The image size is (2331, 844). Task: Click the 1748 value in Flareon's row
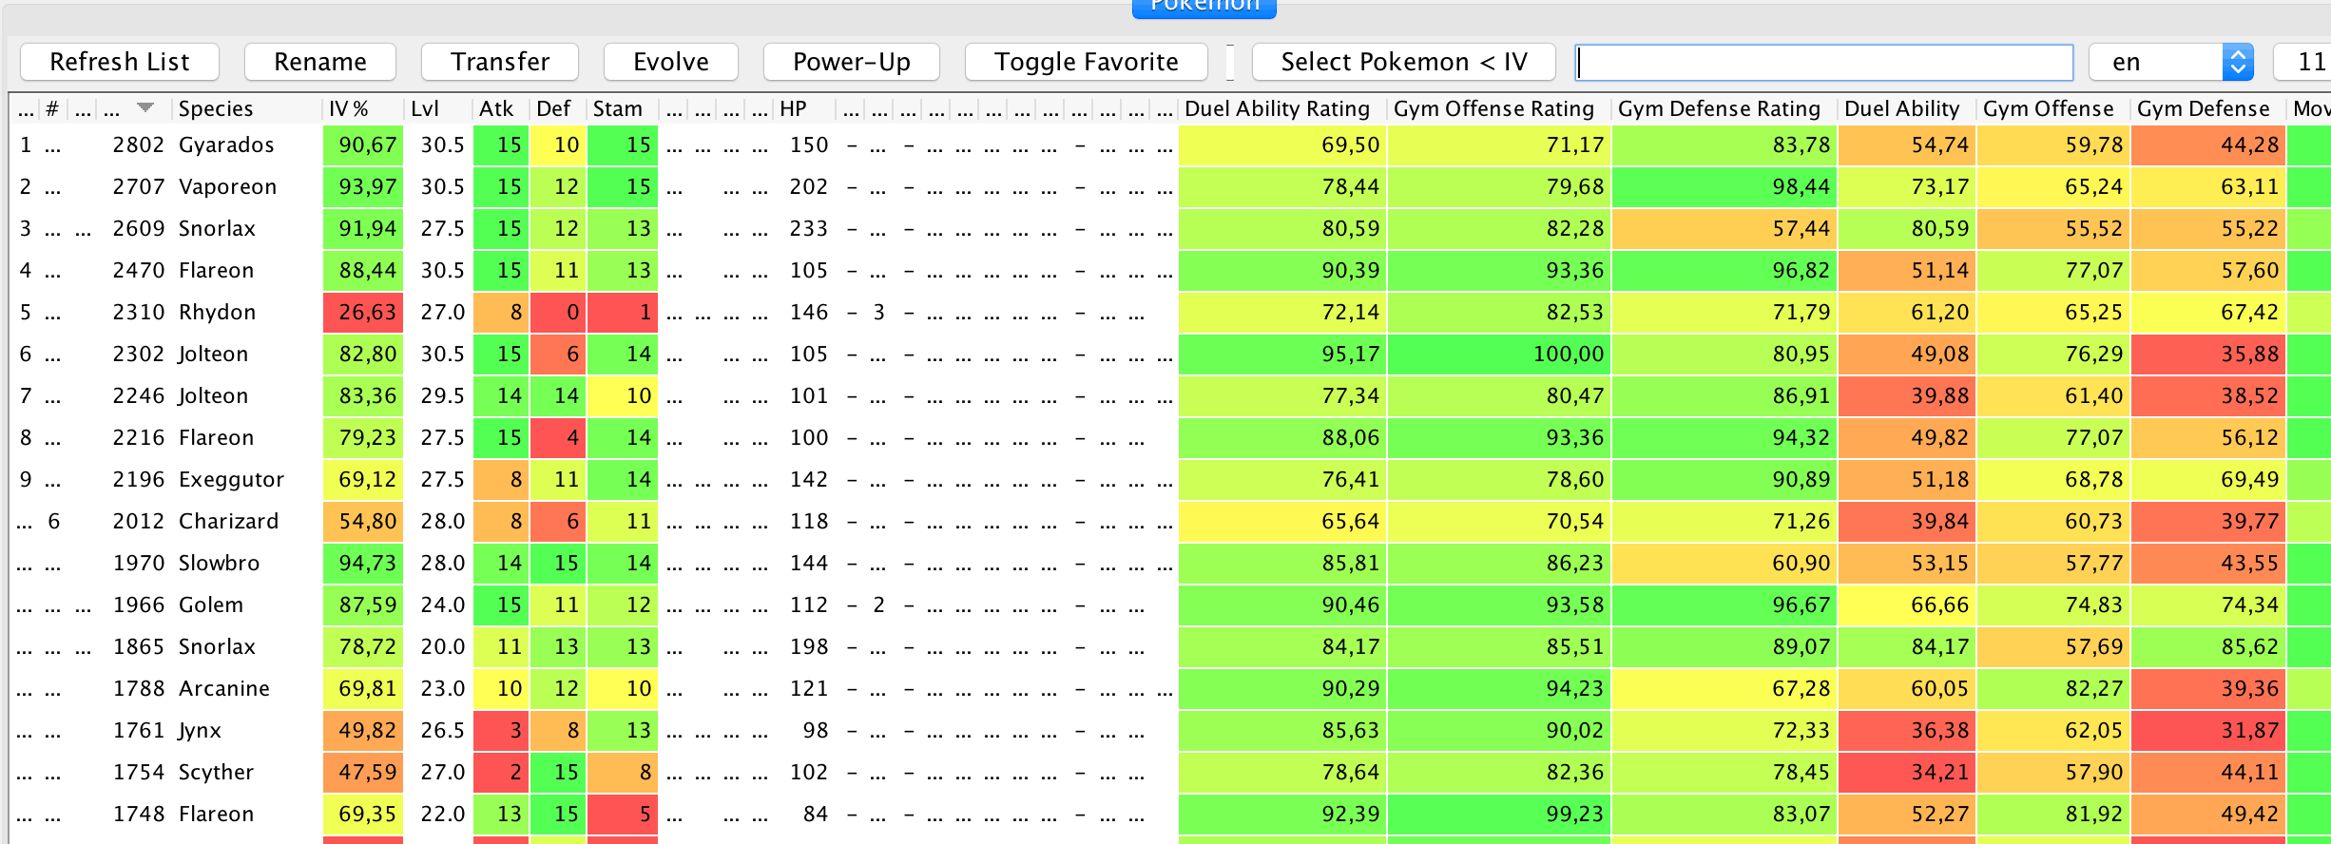(x=139, y=814)
